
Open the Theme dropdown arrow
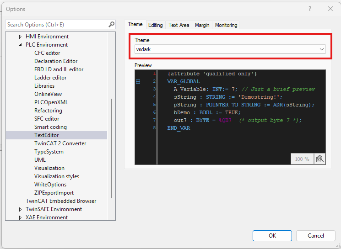coord(322,49)
